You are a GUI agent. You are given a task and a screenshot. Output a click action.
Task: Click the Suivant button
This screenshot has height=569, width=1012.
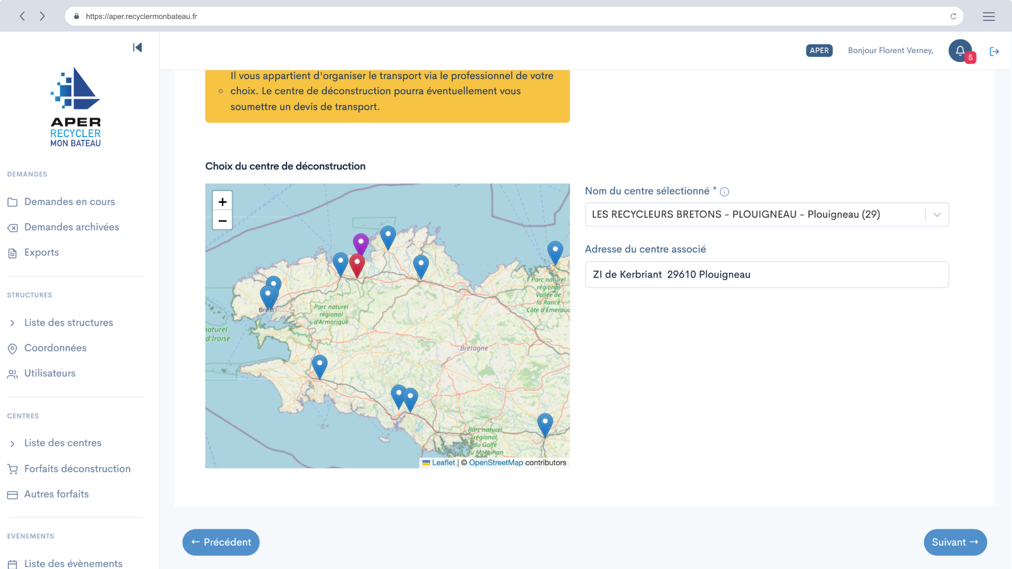tap(955, 542)
